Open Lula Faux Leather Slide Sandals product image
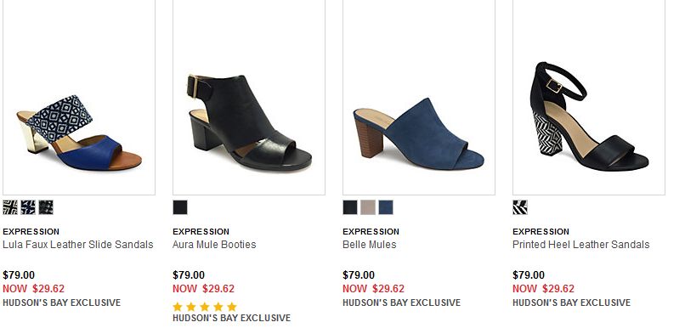The height and width of the screenshot is (328, 685). [x=79, y=97]
